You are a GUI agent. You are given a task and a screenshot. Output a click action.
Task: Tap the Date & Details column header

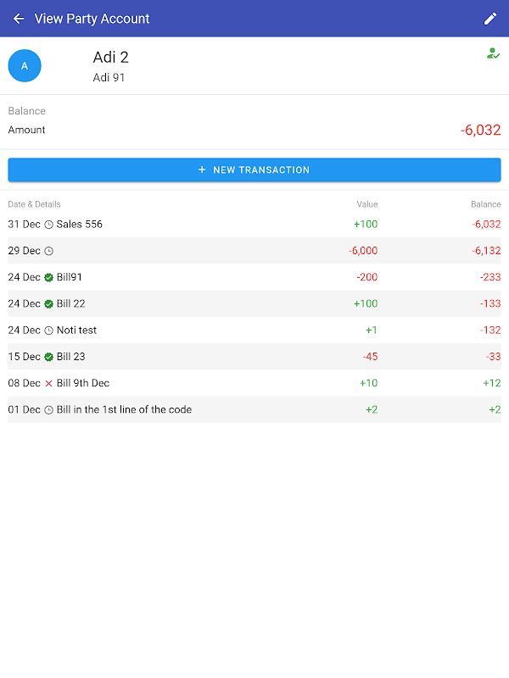tap(34, 204)
